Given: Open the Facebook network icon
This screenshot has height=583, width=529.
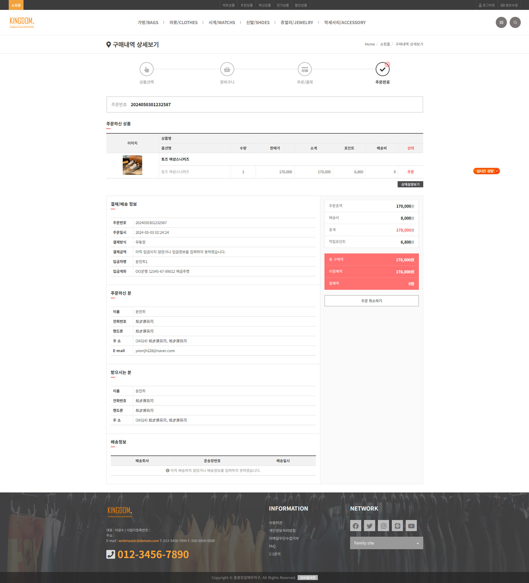Looking at the screenshot, I should point(355,526).
